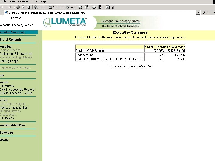
Task: Click the 'Lumeta and Lumeta confidential' footer text
Action: pos(130,66)
